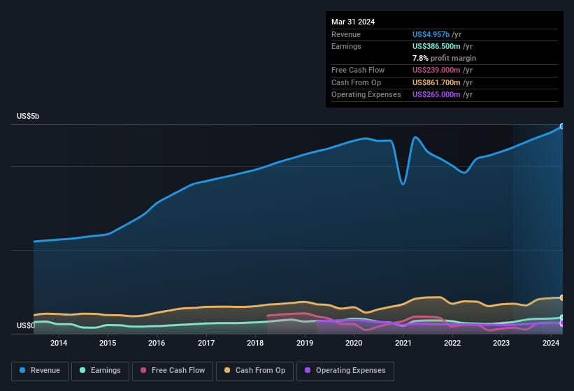This screenshot has width=574, height=391.
Task: Click the US$4.957b revenue value
Action: point(431,34)
